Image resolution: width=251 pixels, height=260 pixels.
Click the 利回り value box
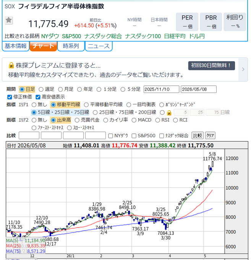pyautogui.click(x=235, y=22)
